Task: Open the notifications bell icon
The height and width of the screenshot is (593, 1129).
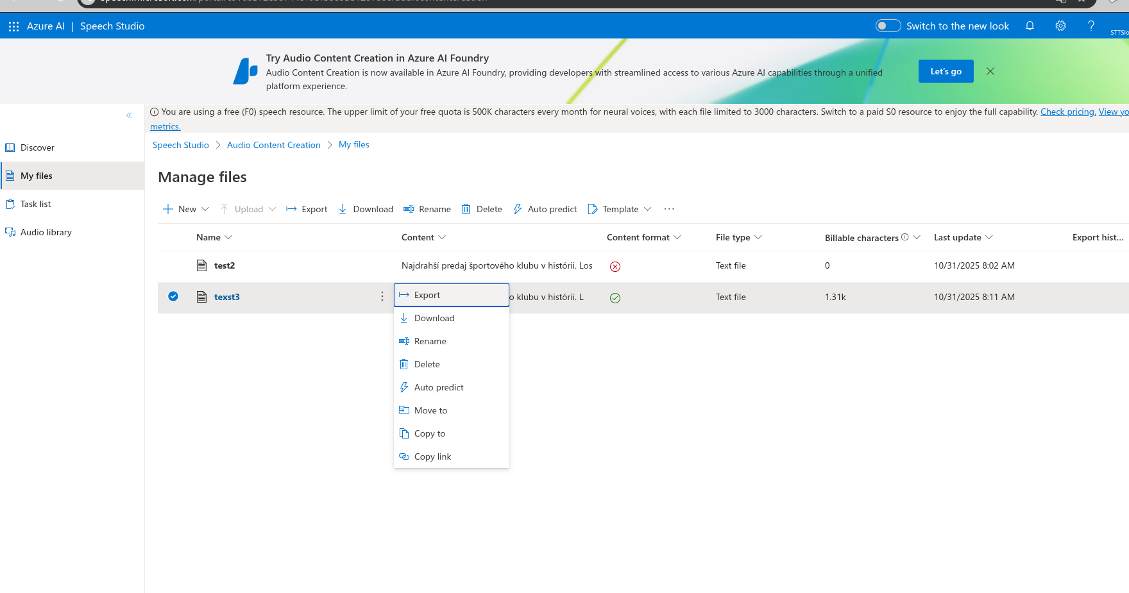Action: [x=1030, y=26]
